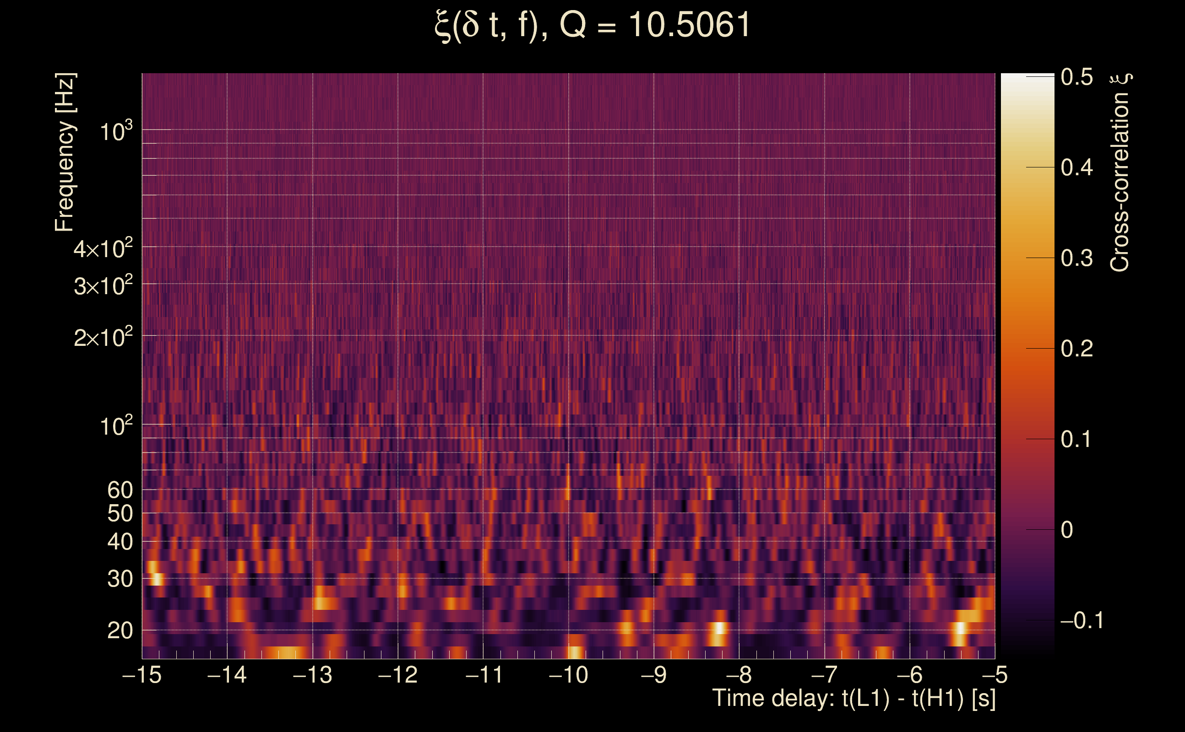Click the Time delay t(L1) - t(H1) axis label
This screenshot has height=732, width=1185.
pos(853,699)
